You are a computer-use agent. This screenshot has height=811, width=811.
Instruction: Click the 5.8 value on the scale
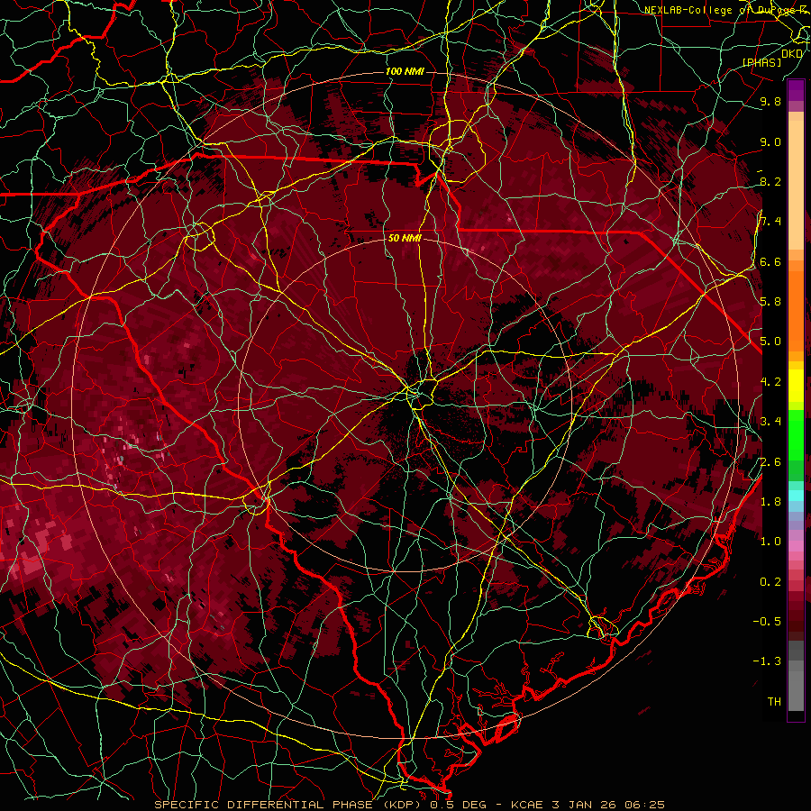click(x=770, y=302)
